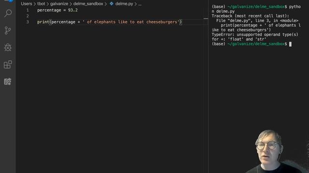Open the Search view in activity bar
The height and width of the screenshot is (173, 309).
[8, 13]
